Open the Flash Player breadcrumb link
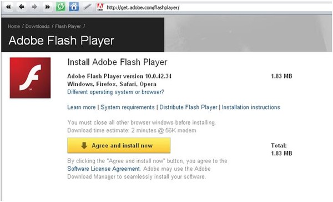Viewport: 333px width, 202px height. click(x=68, y=26)
